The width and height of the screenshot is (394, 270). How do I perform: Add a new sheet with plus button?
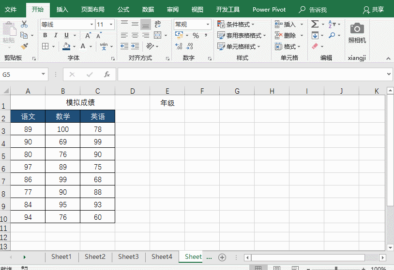[222, 257]
